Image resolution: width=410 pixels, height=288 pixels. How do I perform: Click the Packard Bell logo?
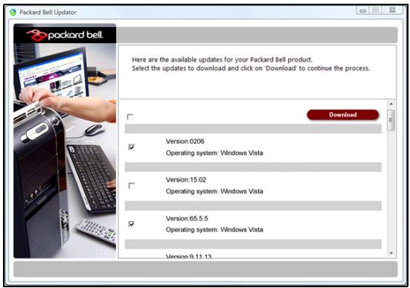[x=65, y=35]
